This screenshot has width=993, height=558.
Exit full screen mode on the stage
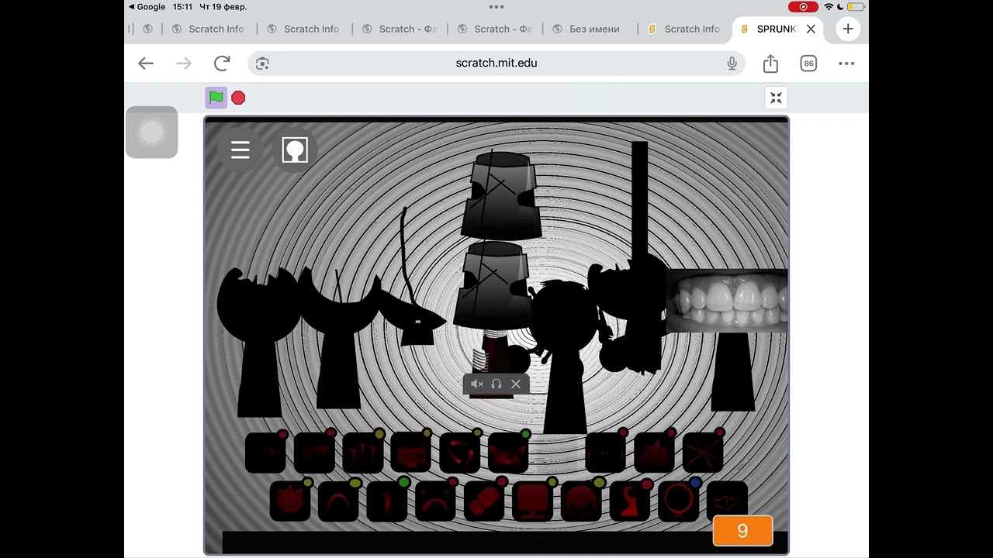(x=776, y=98)
